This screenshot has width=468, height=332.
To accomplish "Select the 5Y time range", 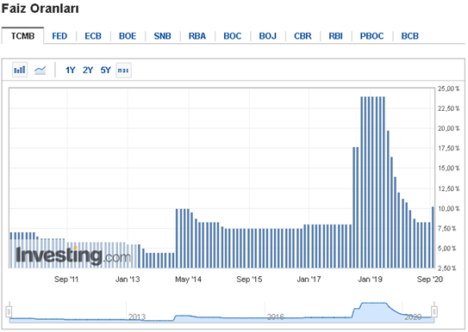I will (106, 71).
